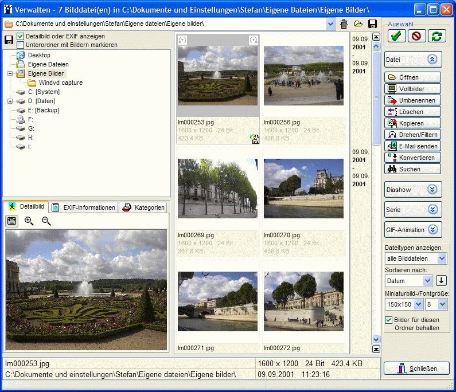456x392 pixels.
Task: Click the thumbnail list scroll-down arrow
Action: click(376, 348)
